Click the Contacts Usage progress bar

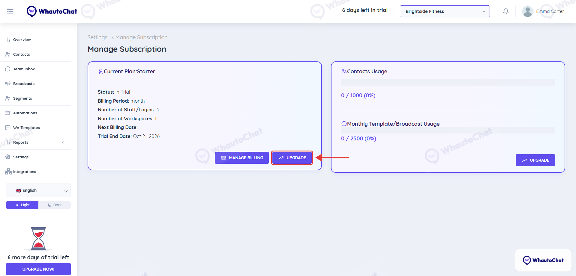(448, 82)
